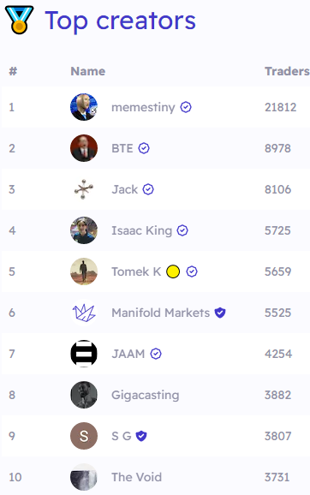Open Gigacasting's profile link
The height and width of the screenshot is (495, 310).
(x=146, y=395)
